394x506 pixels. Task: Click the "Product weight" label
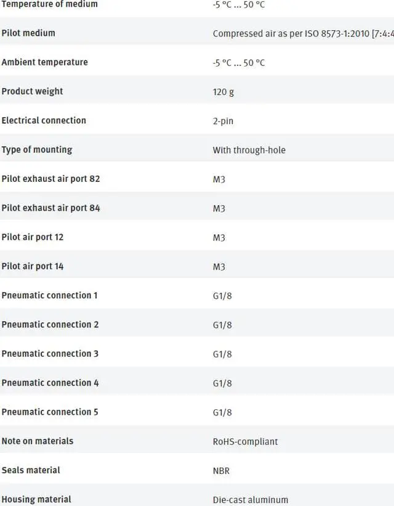click(32, 91)
